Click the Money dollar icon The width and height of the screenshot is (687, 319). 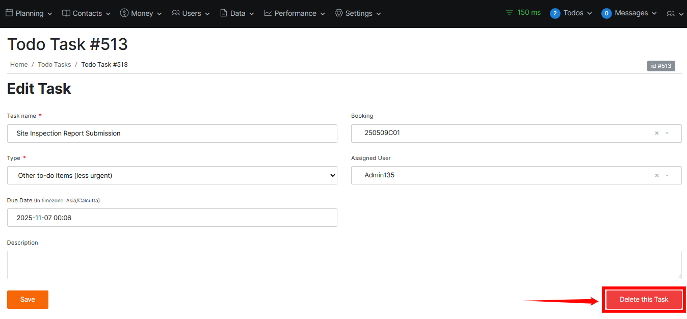(x=124, y=13)
